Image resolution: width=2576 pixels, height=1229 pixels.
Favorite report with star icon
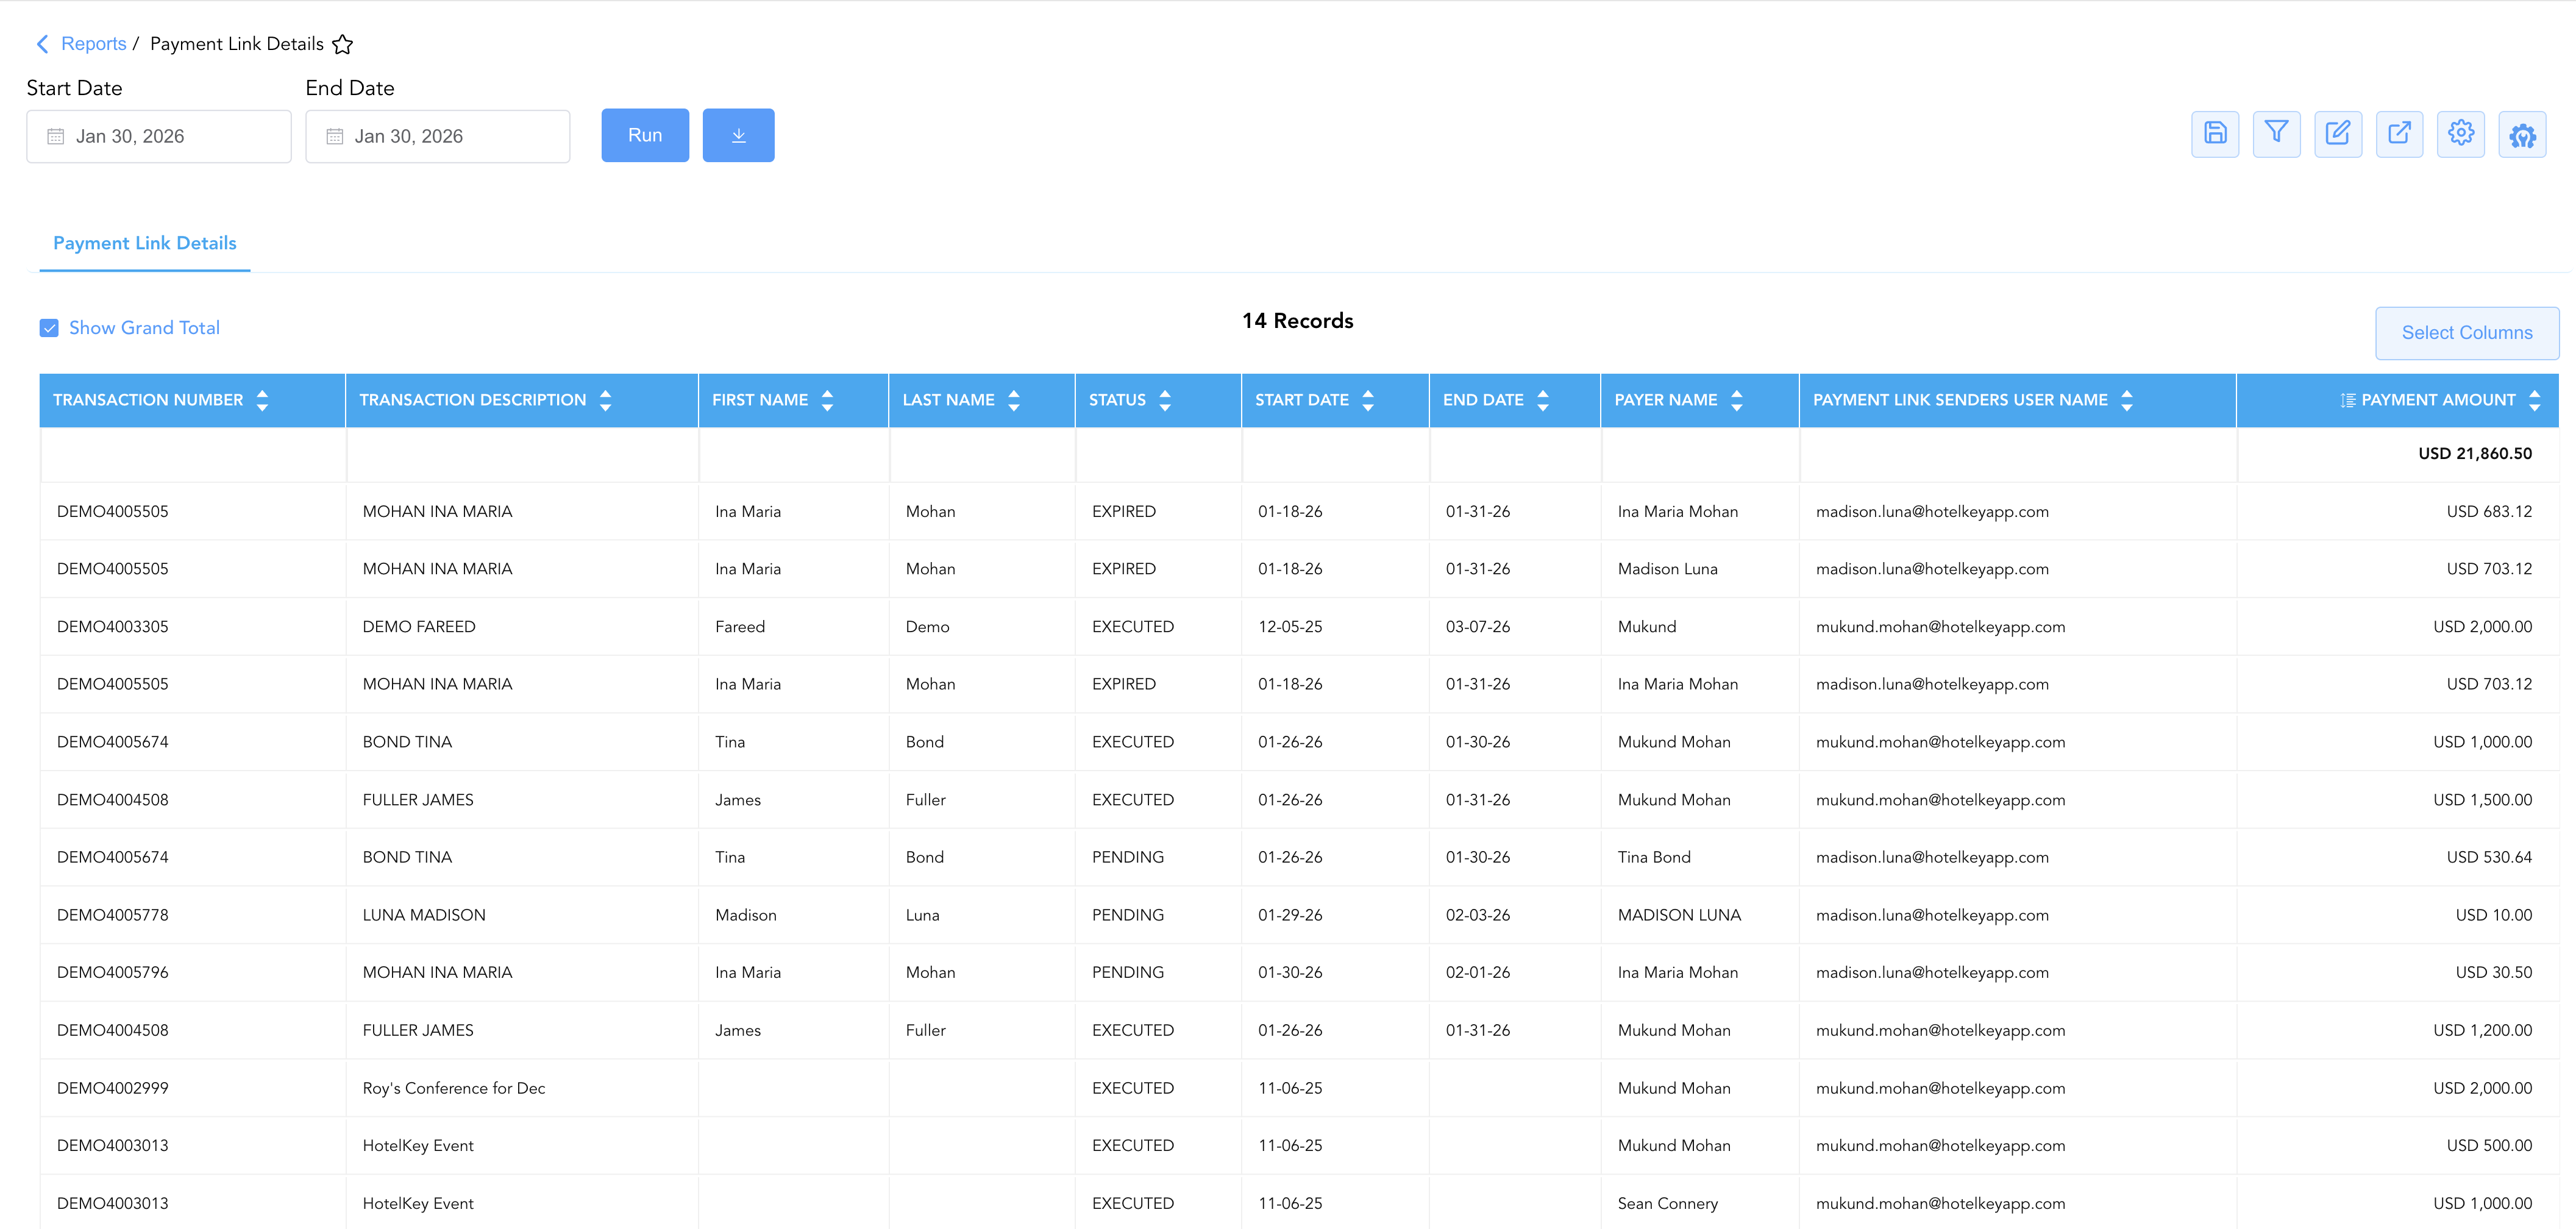pos(343,44)
